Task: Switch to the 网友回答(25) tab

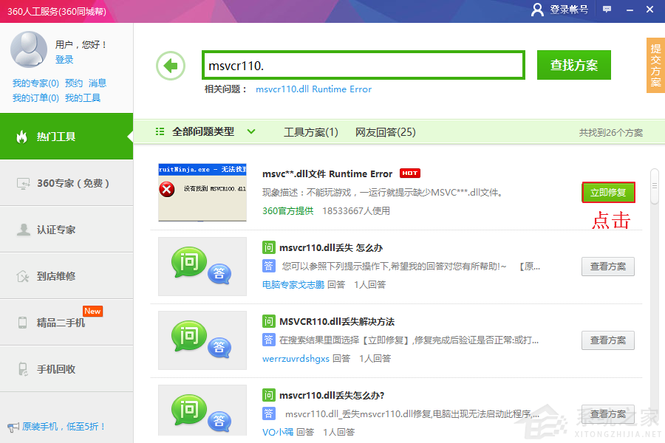Action: click(x=385, y=132)
